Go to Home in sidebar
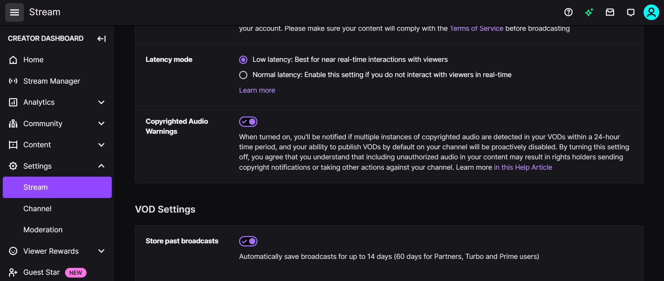664x281 pixels. [33, 60]
